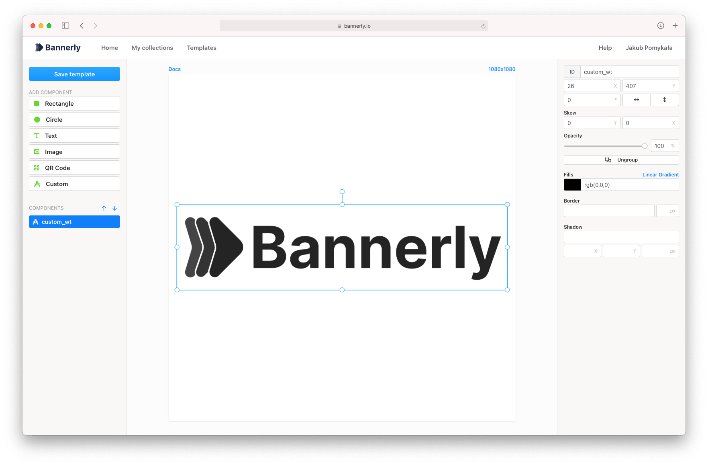708x465 pixels.
Task: Click the Border width px field
Action: point(667,211)
